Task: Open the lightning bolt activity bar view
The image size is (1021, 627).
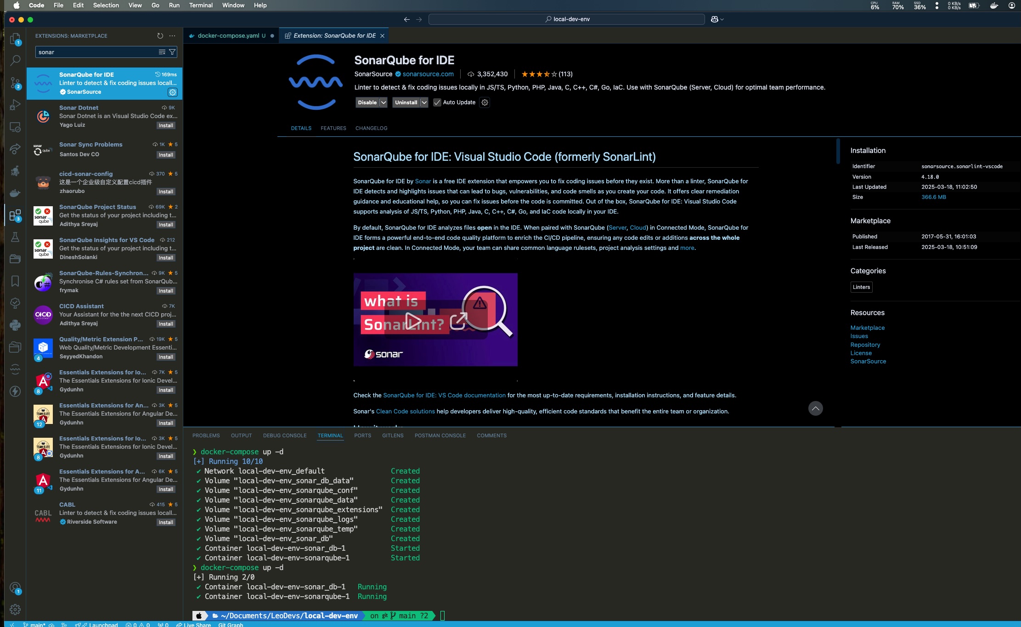Action: pos(15,391)
